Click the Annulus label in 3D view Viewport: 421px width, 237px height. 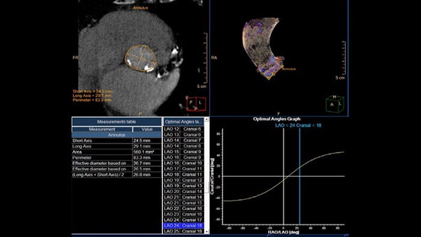(x=289, y=69)
